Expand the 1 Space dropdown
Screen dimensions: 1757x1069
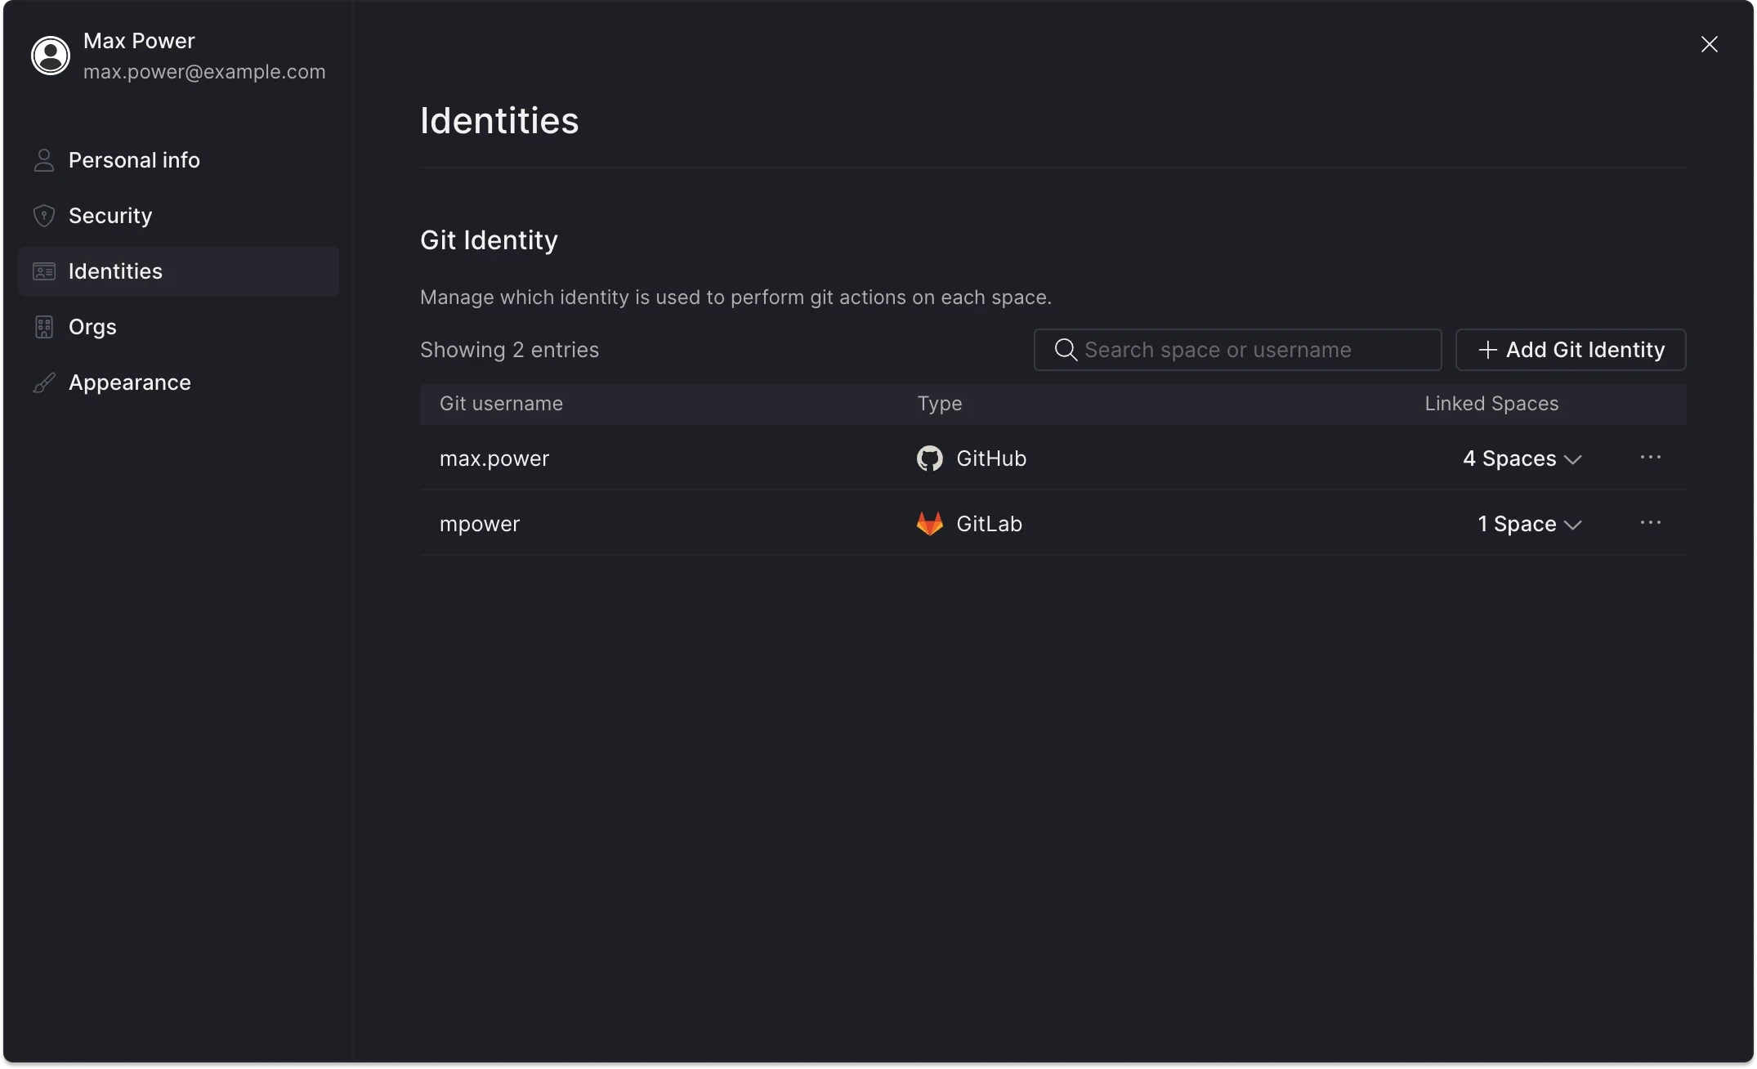pyautogui.click(x=1530, y=524)
